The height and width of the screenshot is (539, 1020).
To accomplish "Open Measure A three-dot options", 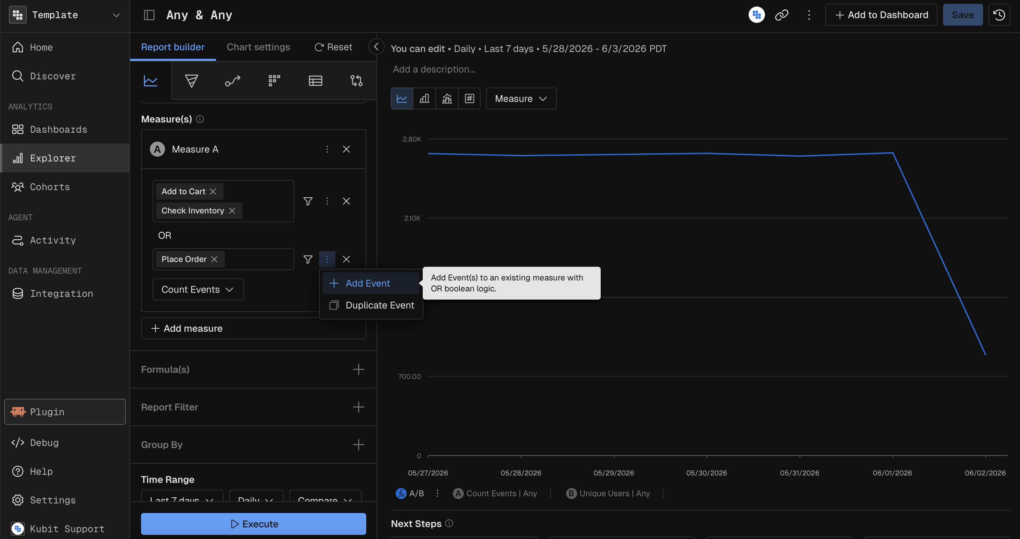I will pyautogui.click(x=327, y=149).
